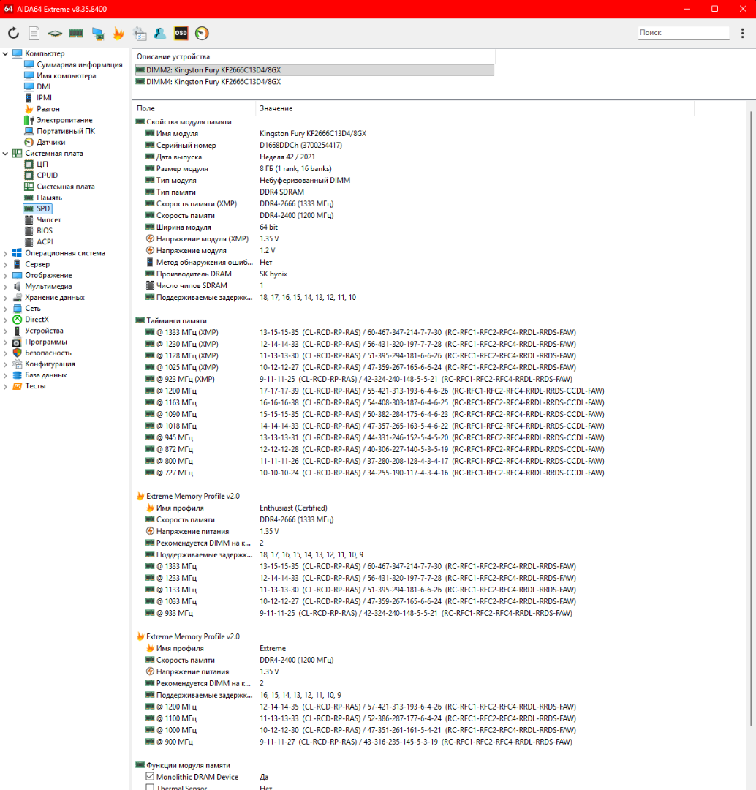Viewport: 756px width, 790px height.
Task: Open the Конфигурация section
Action: point(50,364)
